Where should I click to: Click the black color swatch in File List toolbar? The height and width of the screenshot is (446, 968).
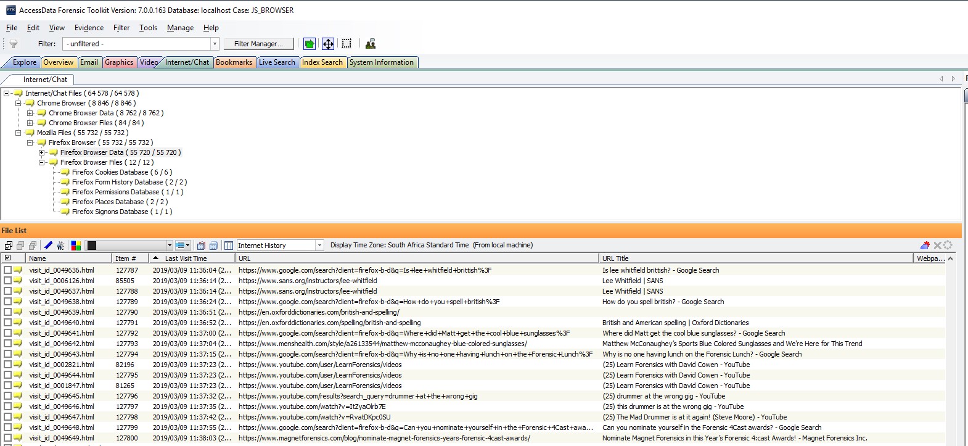[92, 246]
